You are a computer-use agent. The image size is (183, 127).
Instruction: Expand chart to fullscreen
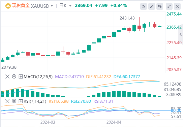tap(169, 6)
